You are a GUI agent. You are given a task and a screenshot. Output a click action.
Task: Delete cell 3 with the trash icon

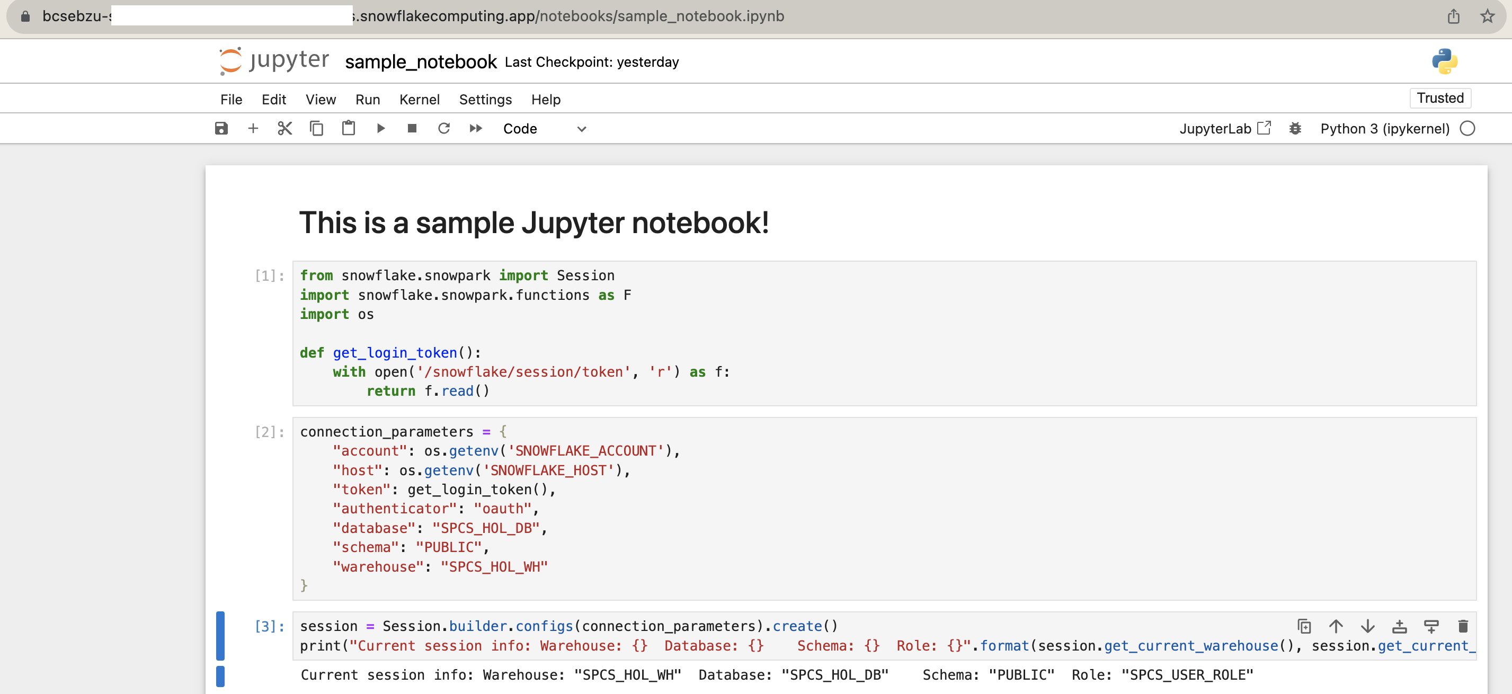tap(1463, 626)
